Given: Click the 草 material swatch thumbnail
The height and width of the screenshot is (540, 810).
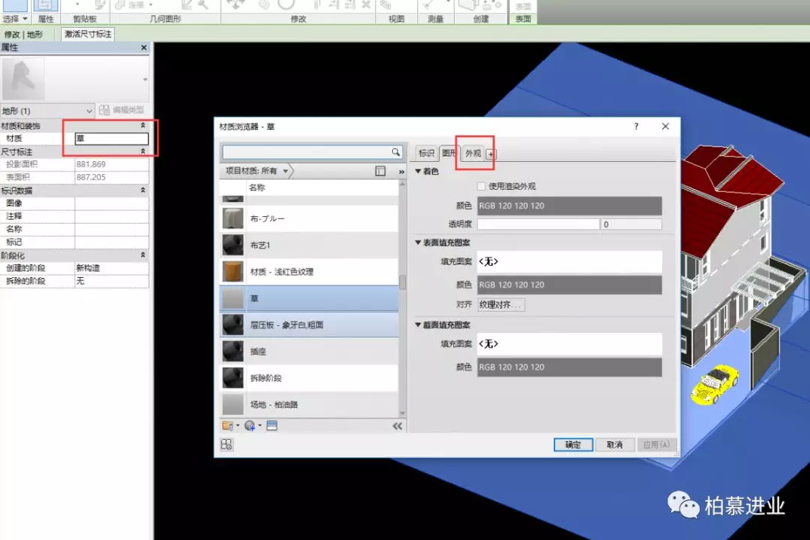Looking at the screenshot, I should coord(233,298).
